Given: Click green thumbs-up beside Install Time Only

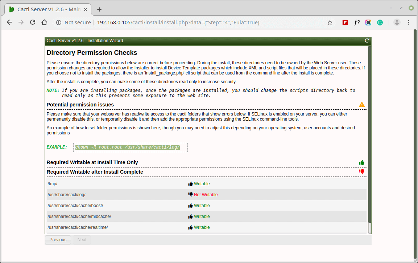Looking at the screenshot, I should tap(361, 162).
